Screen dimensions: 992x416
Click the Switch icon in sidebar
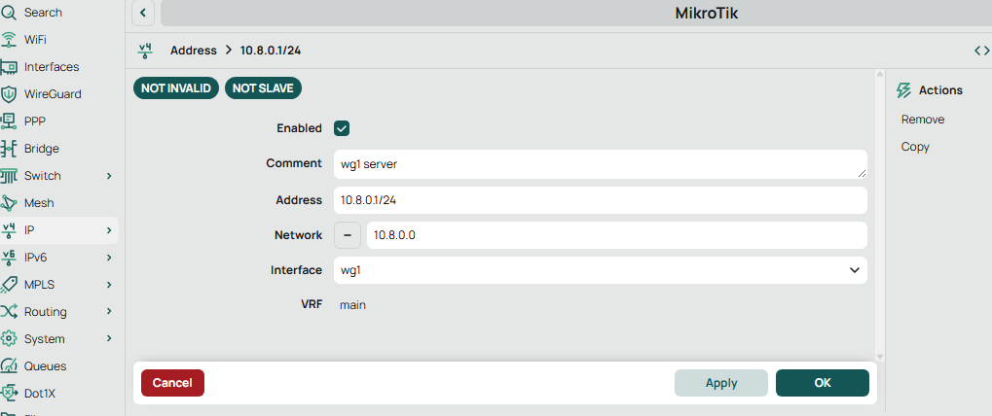8,176
